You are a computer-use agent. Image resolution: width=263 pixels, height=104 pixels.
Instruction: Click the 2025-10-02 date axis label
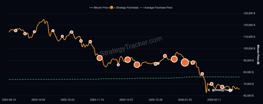point(38,100)
